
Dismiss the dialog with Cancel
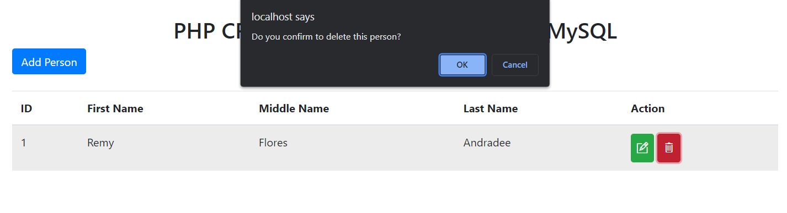pyautogui.click(x=515, y=65)
